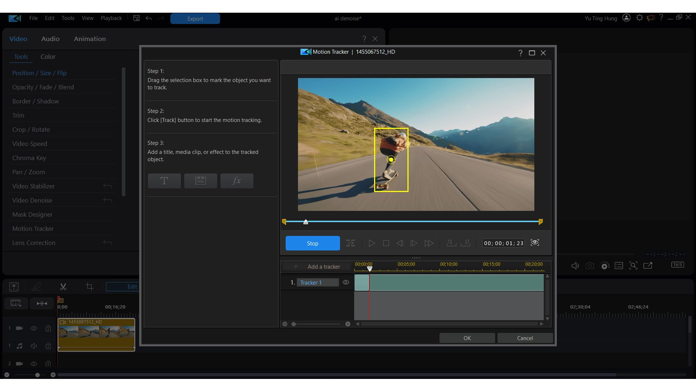Click the fx effect icon in Step 3
The image size is (696, 392).
[x=237, y=181]
